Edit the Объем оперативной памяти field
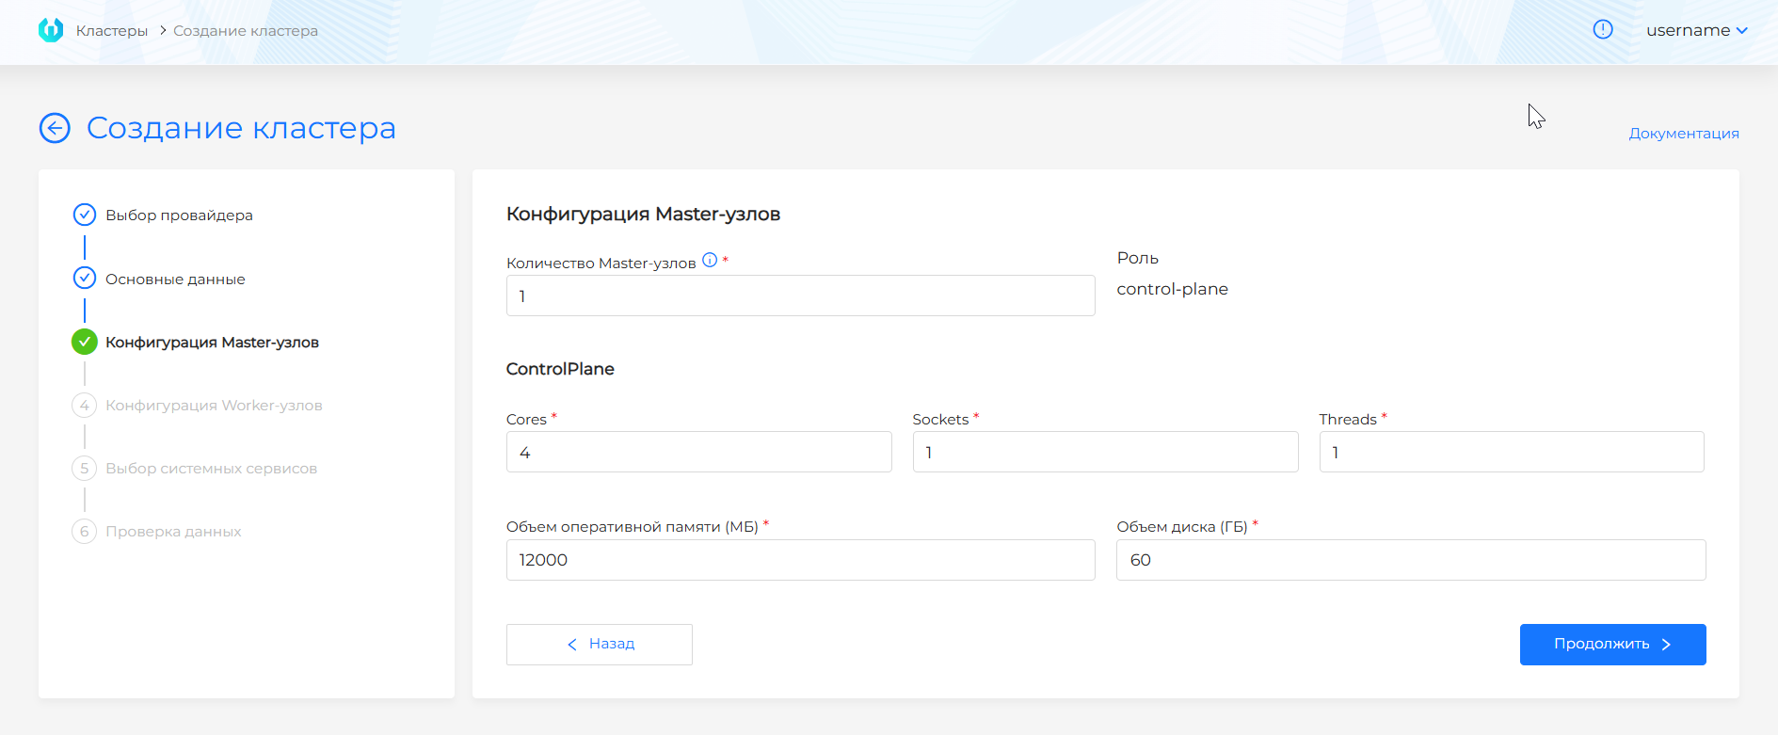 pos(800,560)
